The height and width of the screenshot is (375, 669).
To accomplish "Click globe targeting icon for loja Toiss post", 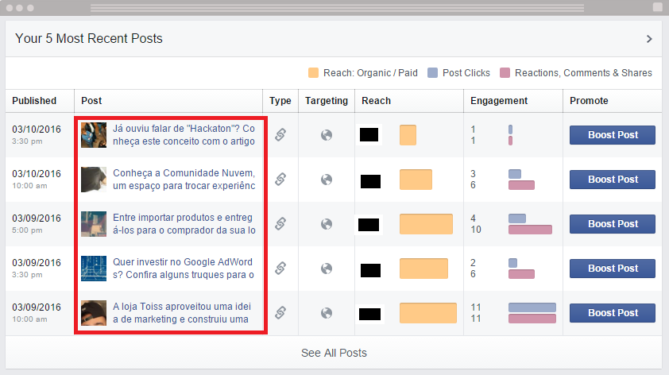I will pyautogui.click(x=327, y=313).
